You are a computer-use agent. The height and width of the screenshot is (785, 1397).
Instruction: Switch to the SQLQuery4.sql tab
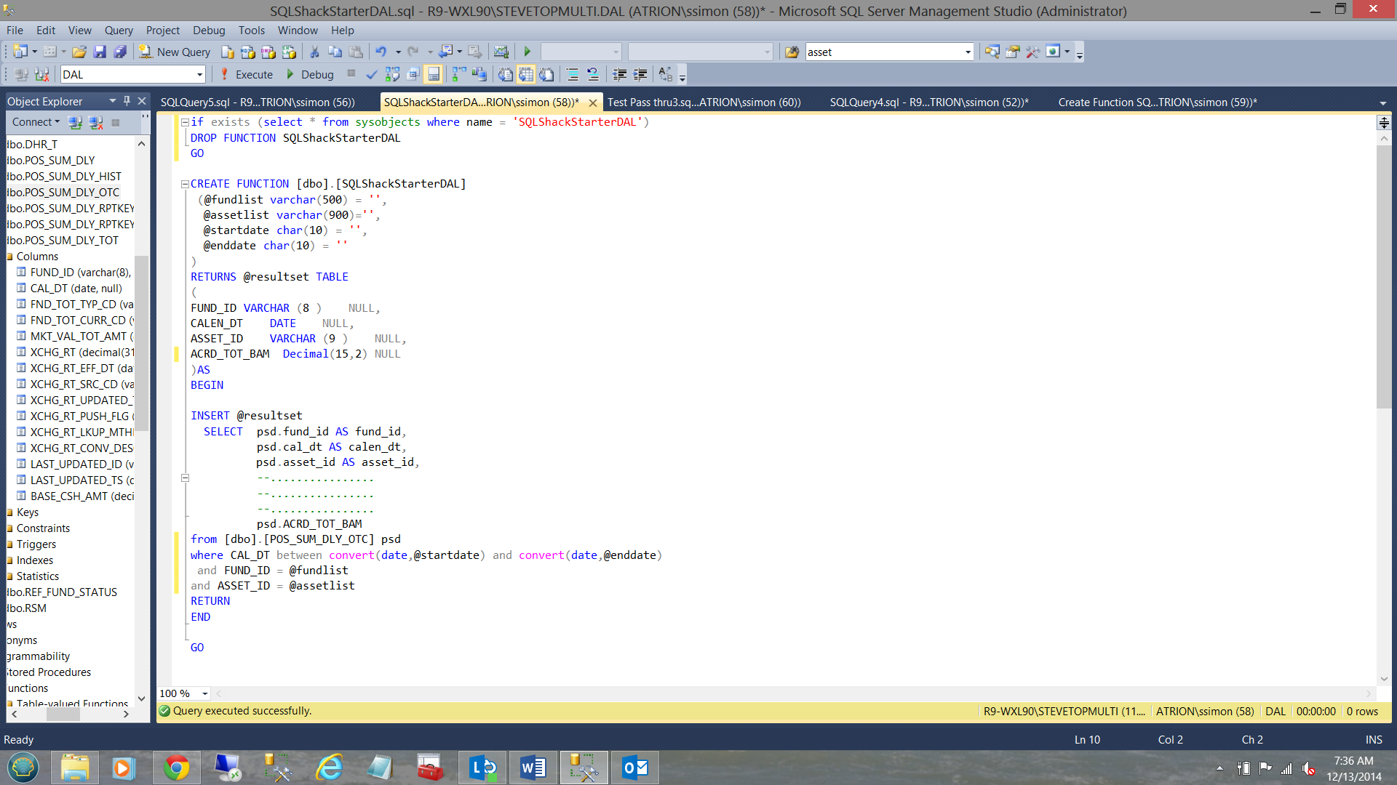(928, 102)
